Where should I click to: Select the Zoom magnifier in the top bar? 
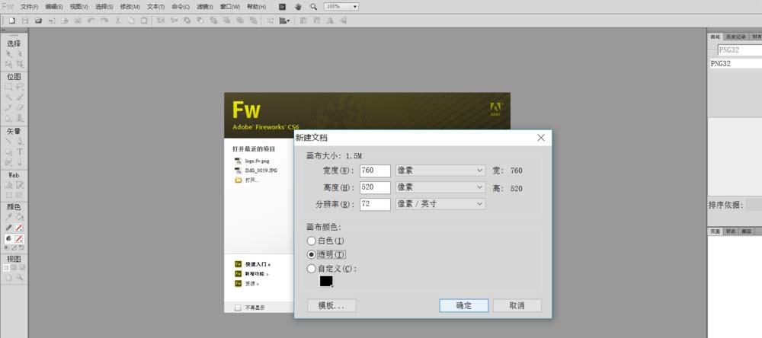(x=313, y=7)
